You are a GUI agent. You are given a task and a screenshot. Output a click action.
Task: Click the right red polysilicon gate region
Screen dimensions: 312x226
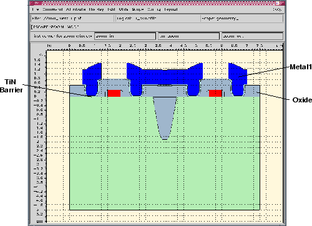click(215, 93)
